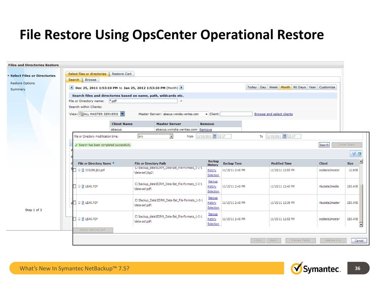Click the results vertical scrollbar thumb
Screen dimensions: 379x284
tap(361, 203)
